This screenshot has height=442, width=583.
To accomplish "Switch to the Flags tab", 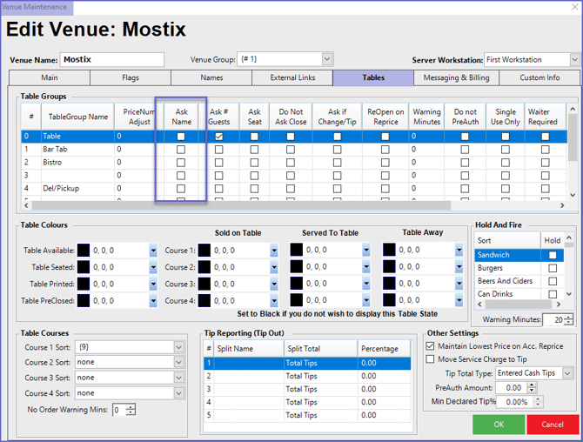I will pos(131,77).
